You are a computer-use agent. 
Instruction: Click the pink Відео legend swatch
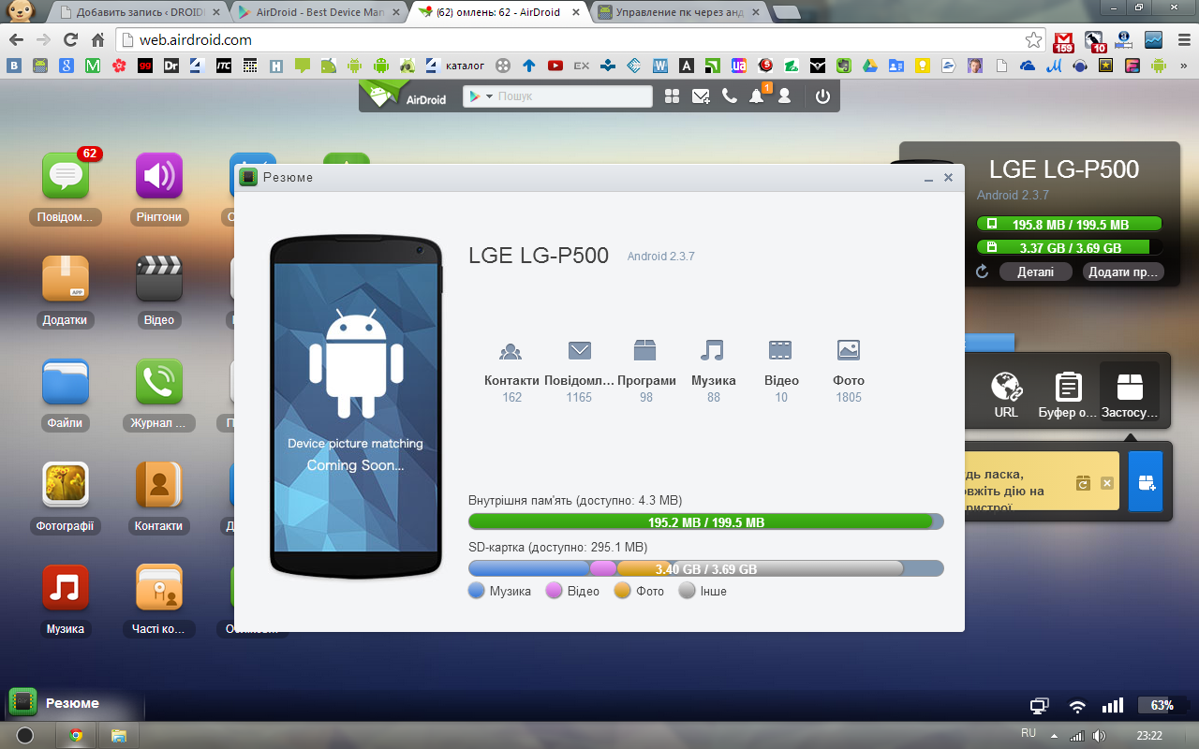(554, 591)
